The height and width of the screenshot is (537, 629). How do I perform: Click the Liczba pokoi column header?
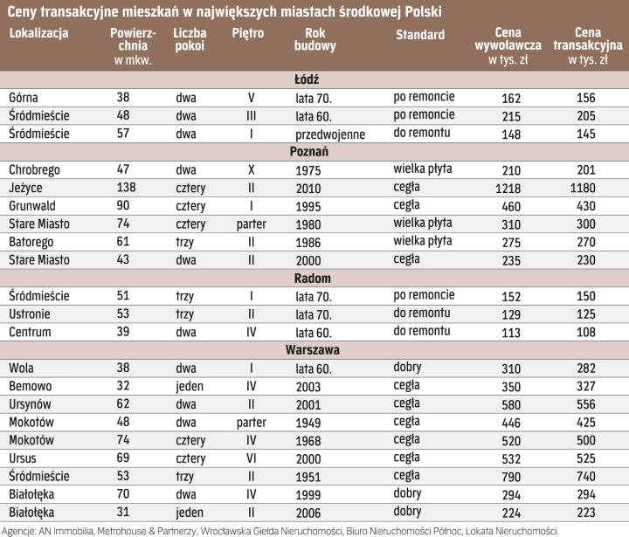pos(190,41)
